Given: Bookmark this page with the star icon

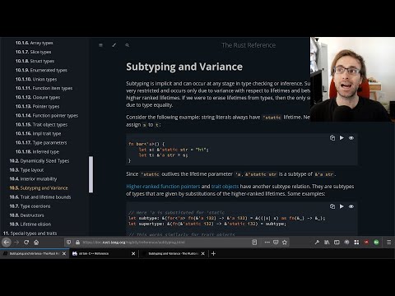Looking at the screenshot, I should 285,243.
